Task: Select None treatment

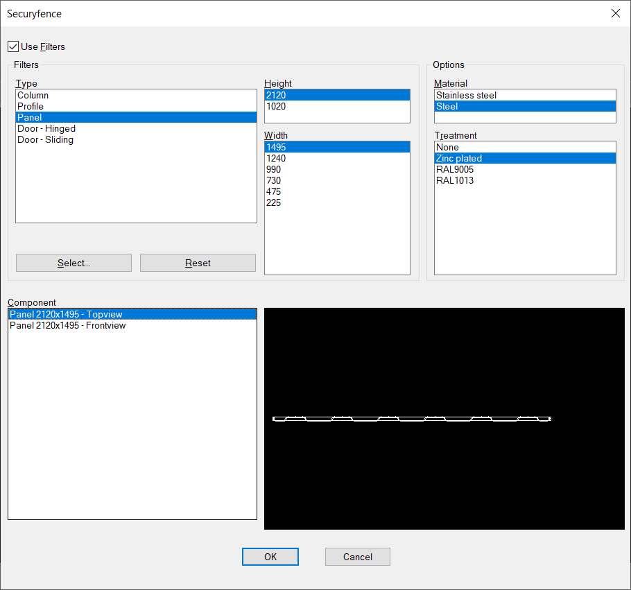Action: pyautogui.click(x=525, y=147)
